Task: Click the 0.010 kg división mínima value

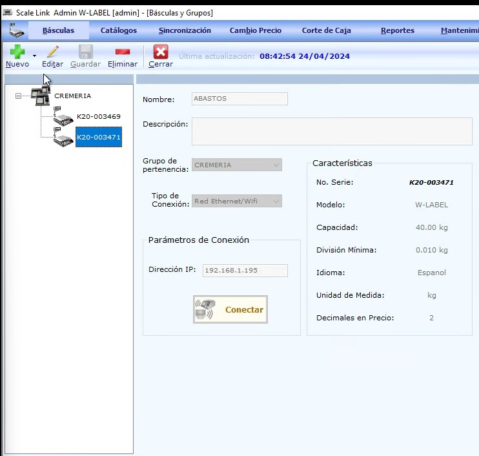Action: pos(431,250)
